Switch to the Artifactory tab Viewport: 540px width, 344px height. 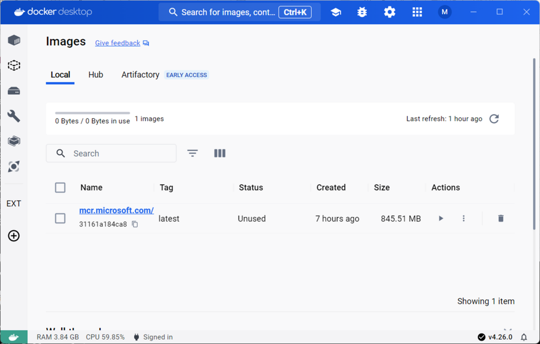(140, 75)
